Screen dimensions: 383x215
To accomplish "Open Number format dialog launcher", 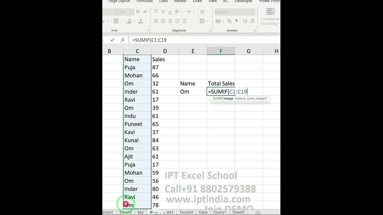I will (256, 30).
